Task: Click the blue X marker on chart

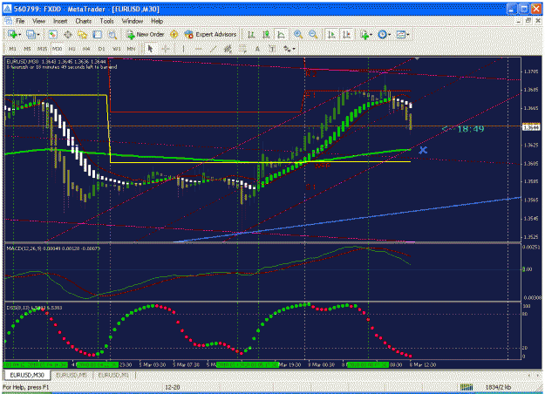Action: click(x=423, y=150)
